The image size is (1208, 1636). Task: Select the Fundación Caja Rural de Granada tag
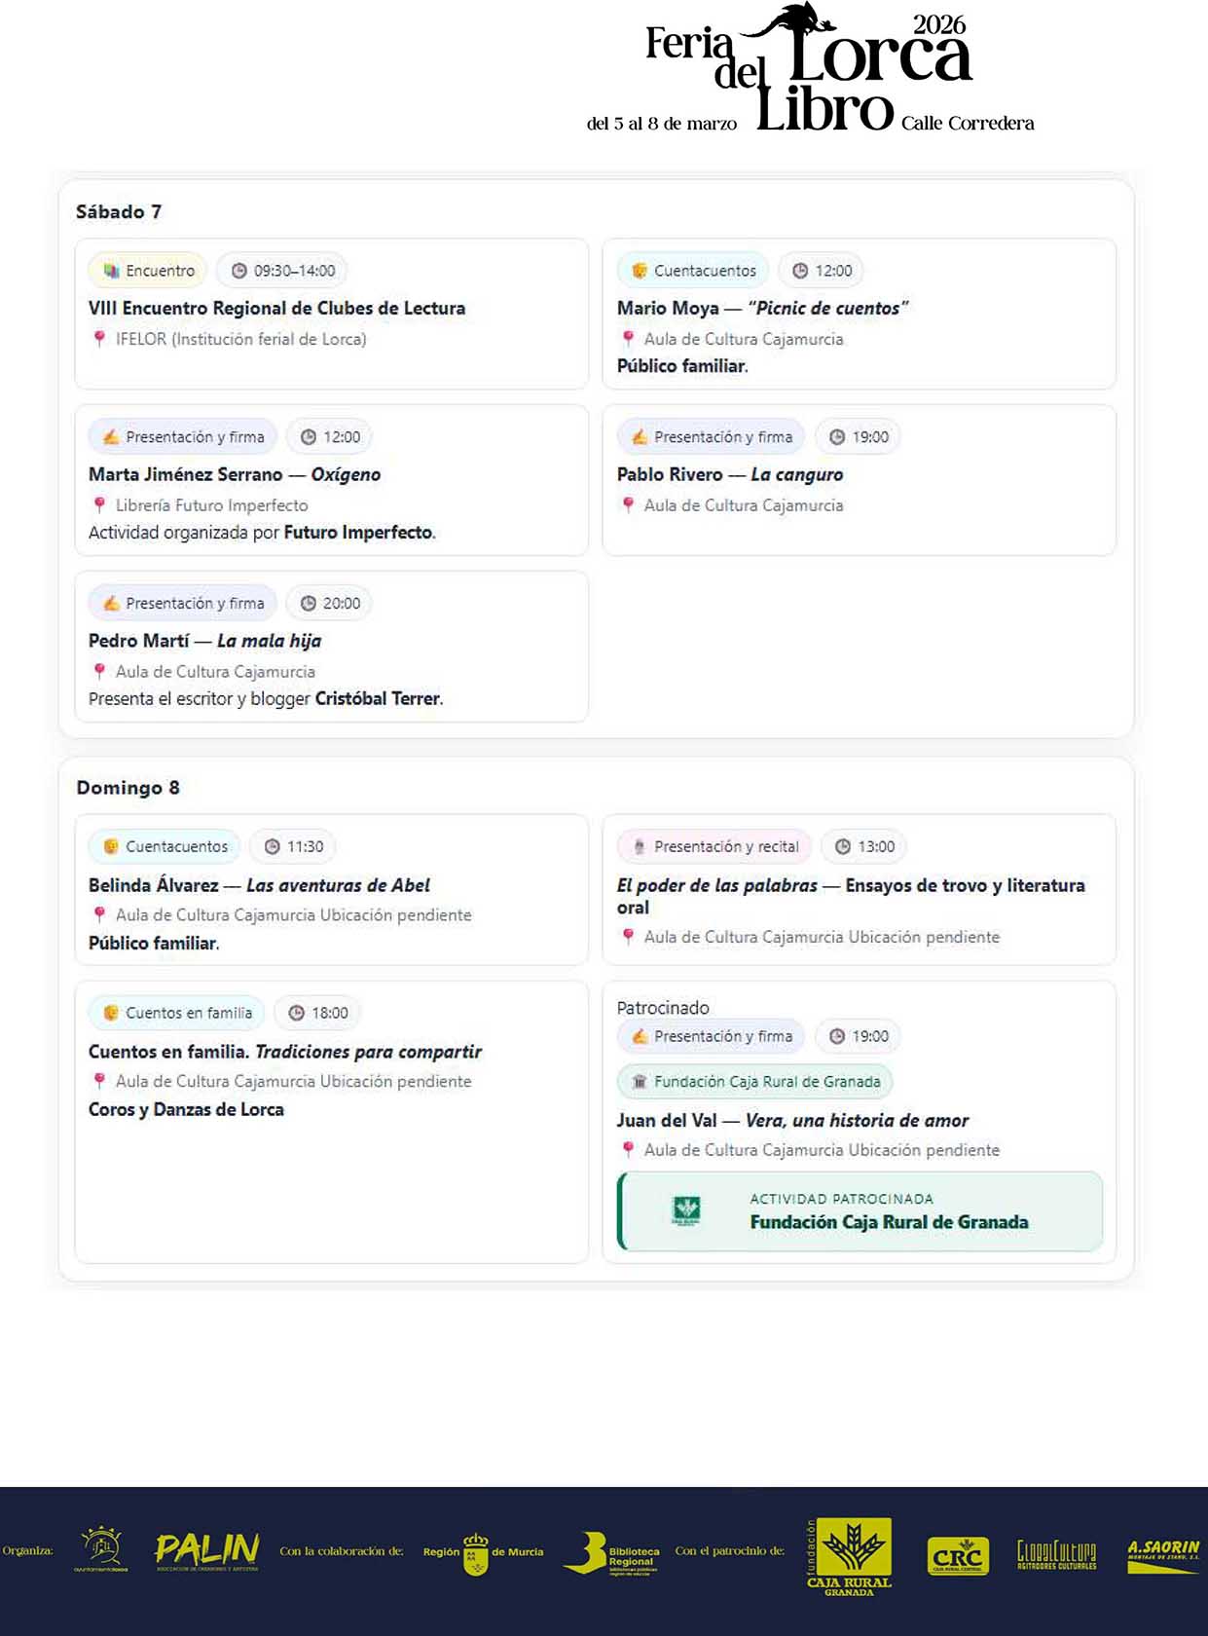coord(755,1081)
